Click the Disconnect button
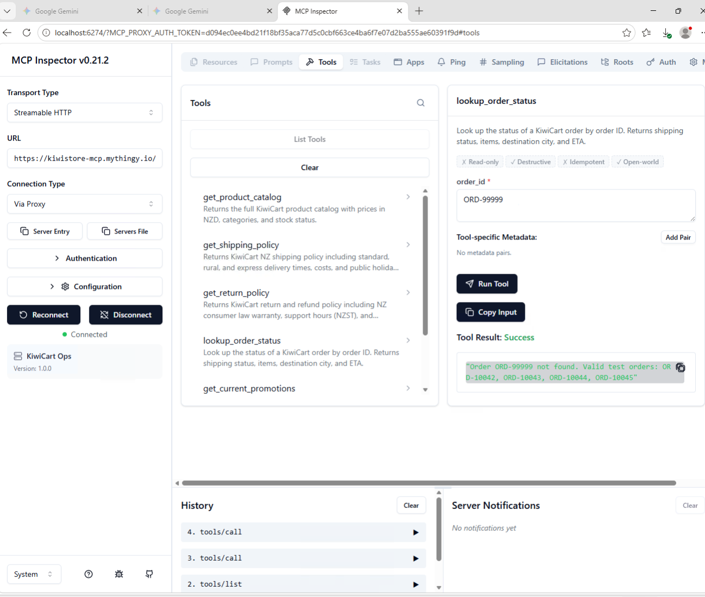 125,315
